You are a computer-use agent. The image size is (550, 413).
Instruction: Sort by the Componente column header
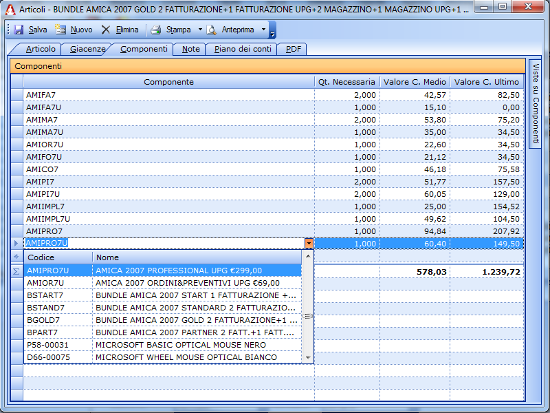click(168, 82)
